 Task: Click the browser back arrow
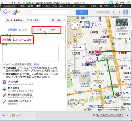(x=3, y=3)
